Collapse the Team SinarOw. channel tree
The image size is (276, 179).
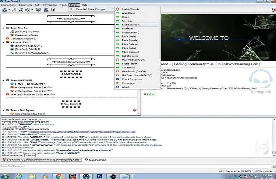4,28
